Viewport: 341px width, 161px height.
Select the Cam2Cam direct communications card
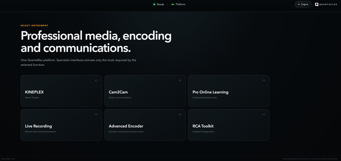[145, 91]
